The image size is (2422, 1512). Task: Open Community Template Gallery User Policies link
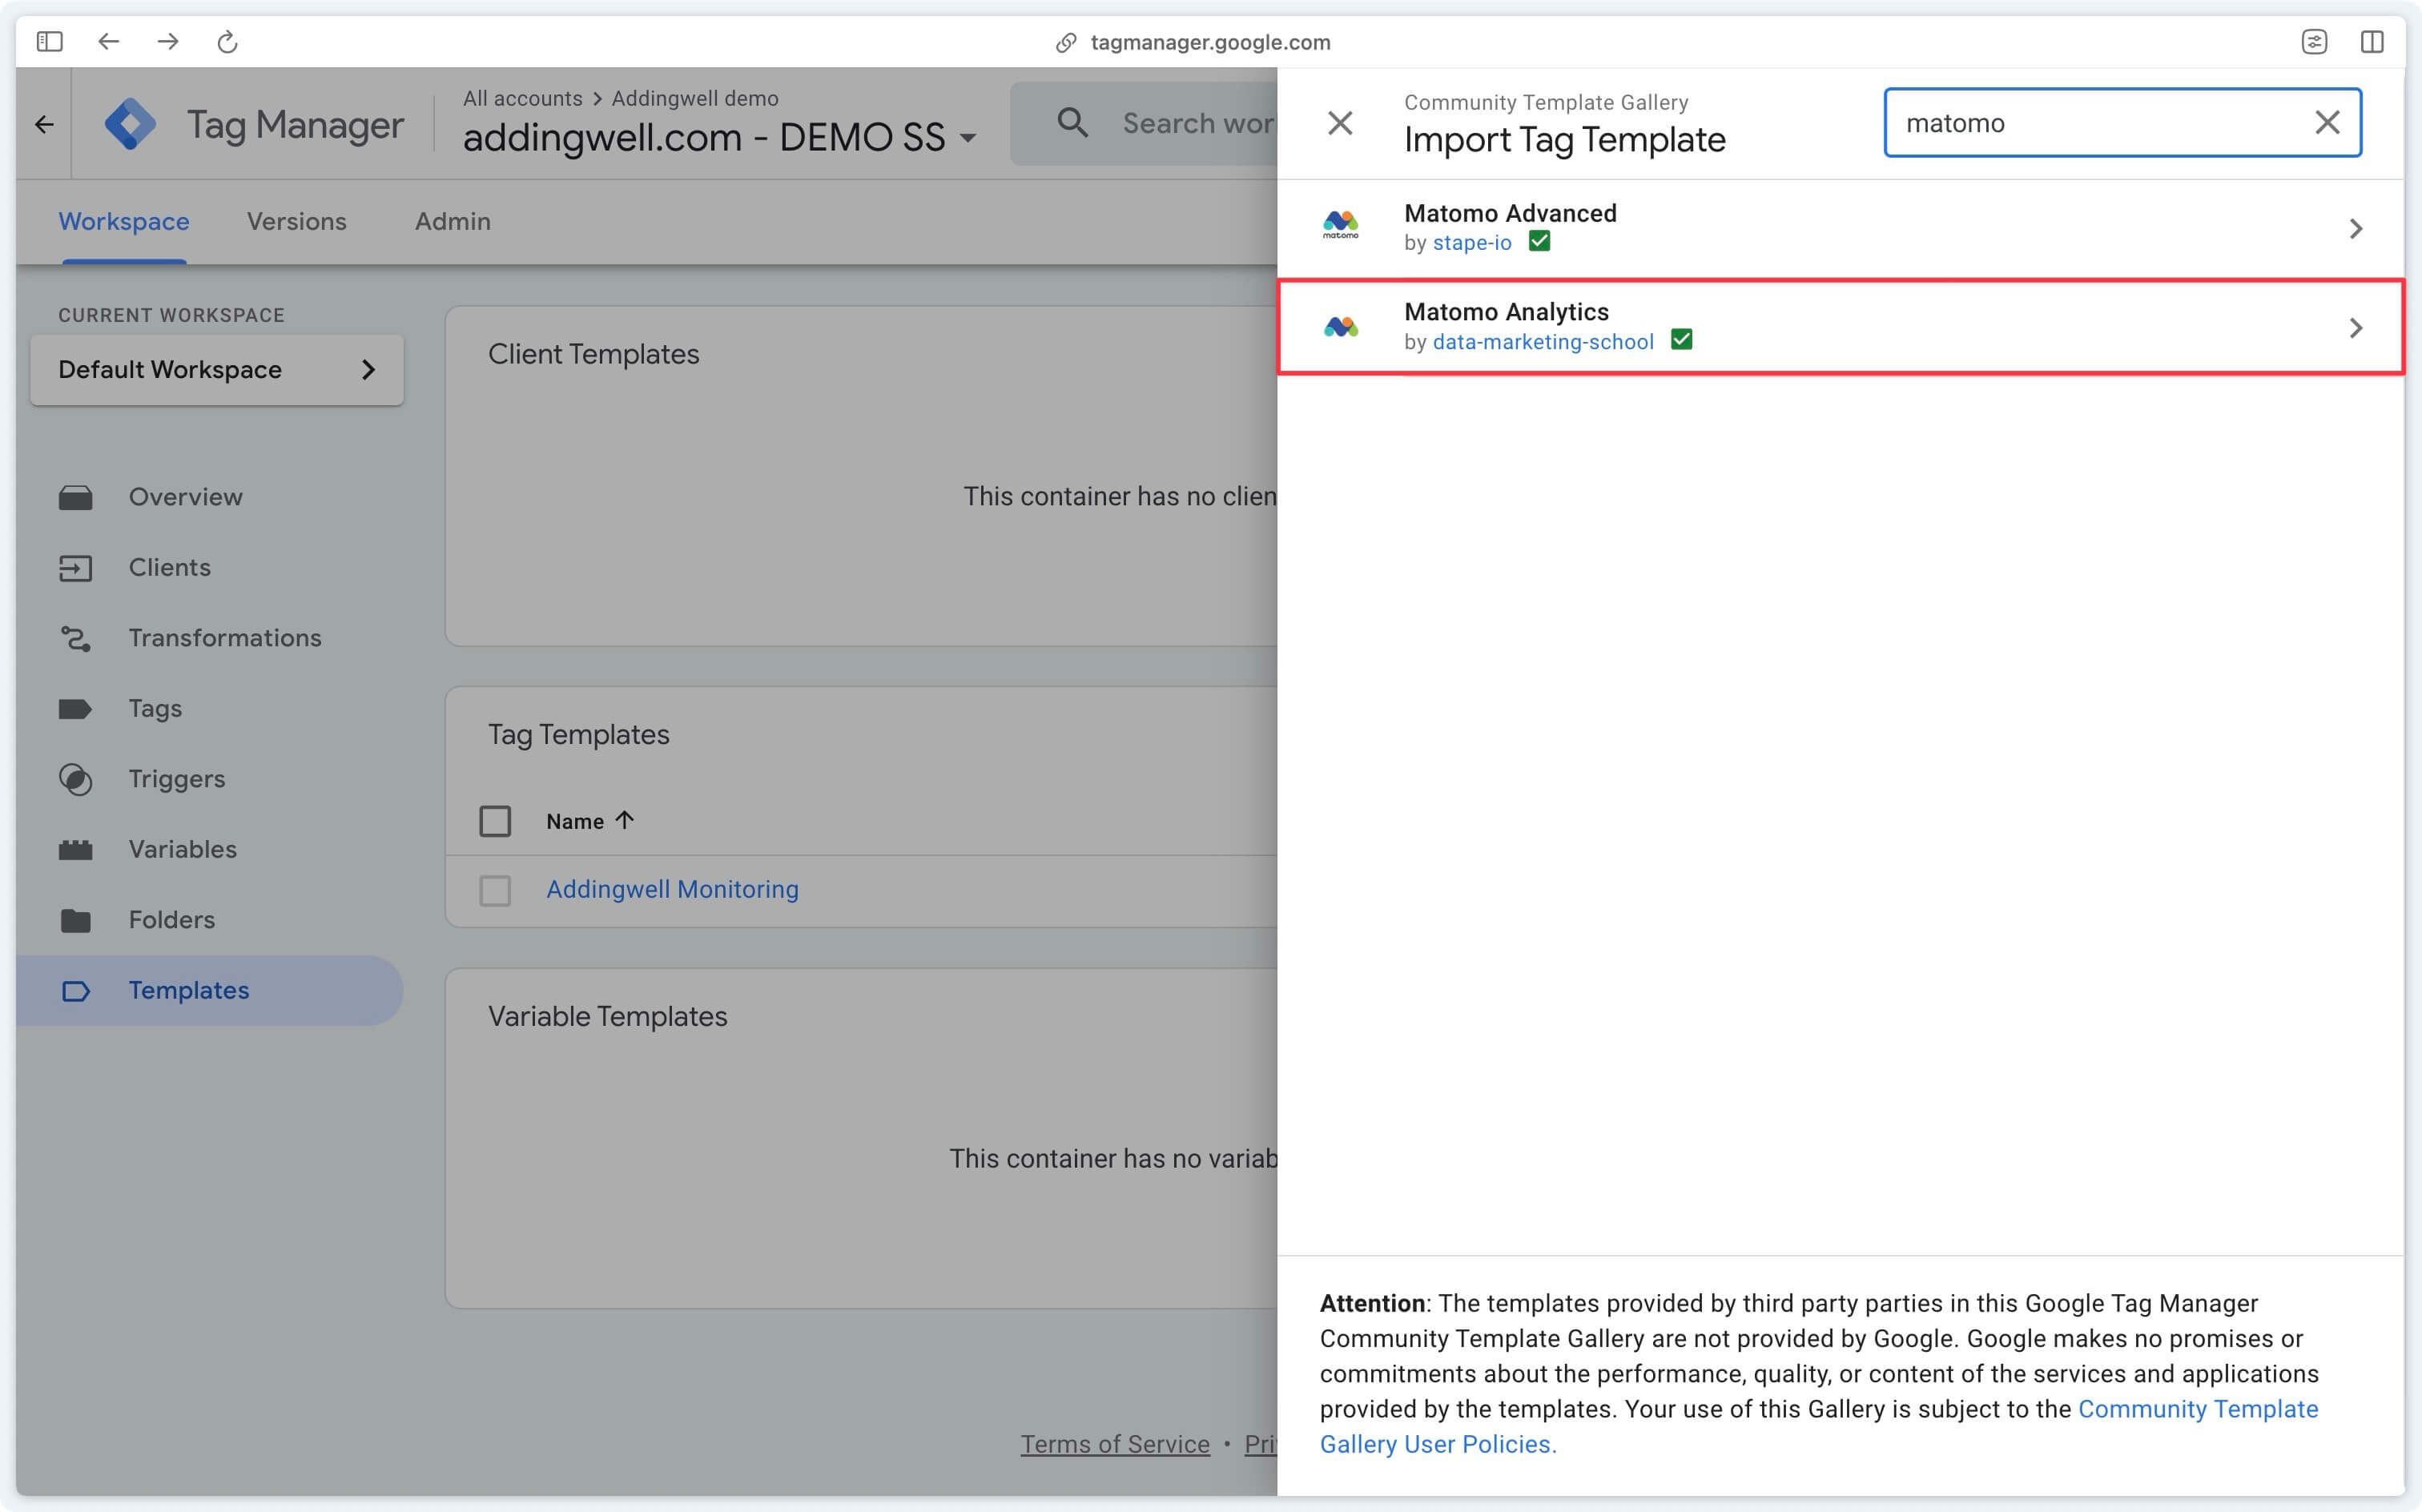click(1819, 1426)
